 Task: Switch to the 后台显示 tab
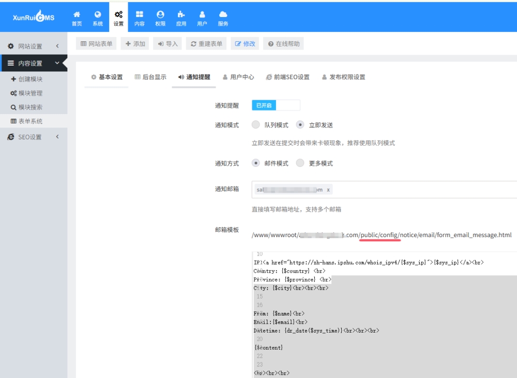[x=150, y=77]
